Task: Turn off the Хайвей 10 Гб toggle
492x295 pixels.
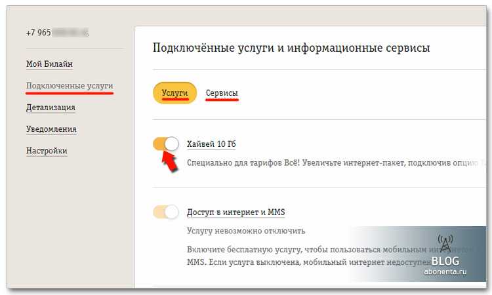Action: coord(166,144)
